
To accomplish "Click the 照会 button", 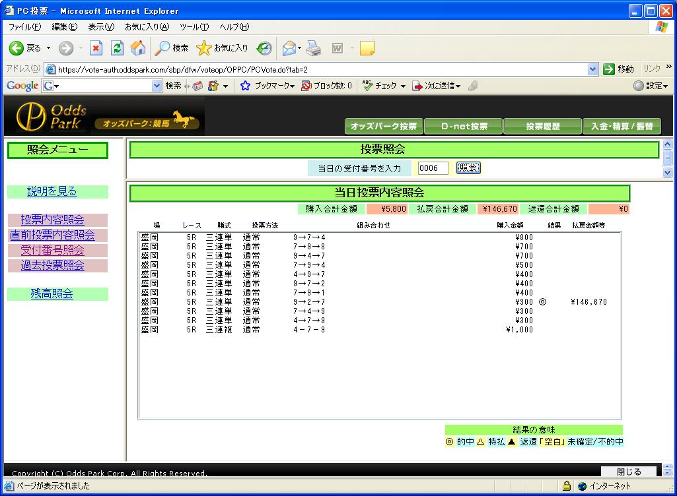I will tap(468, 168).
